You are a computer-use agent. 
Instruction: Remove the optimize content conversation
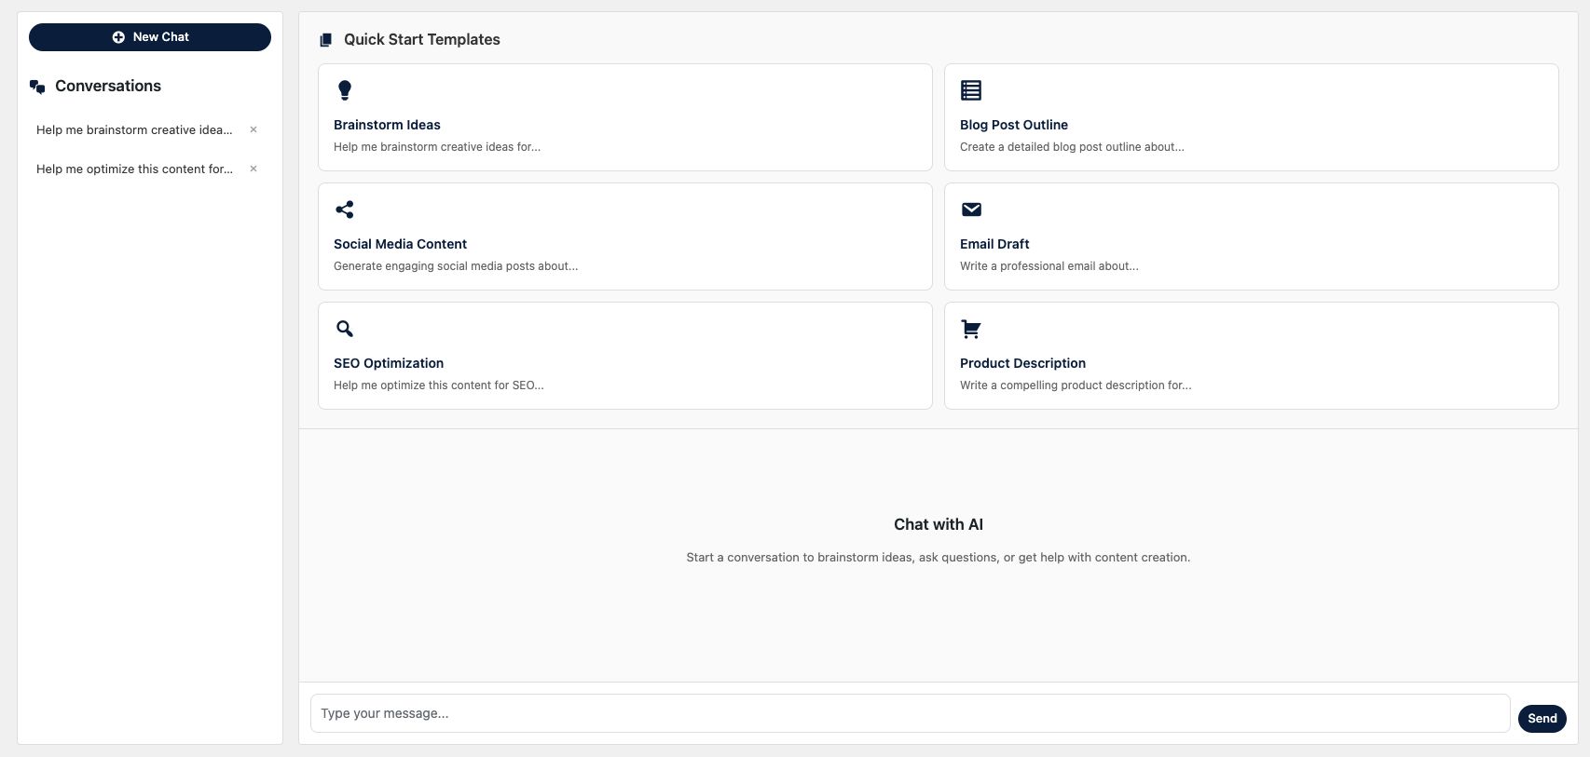[x=254, y=169]
